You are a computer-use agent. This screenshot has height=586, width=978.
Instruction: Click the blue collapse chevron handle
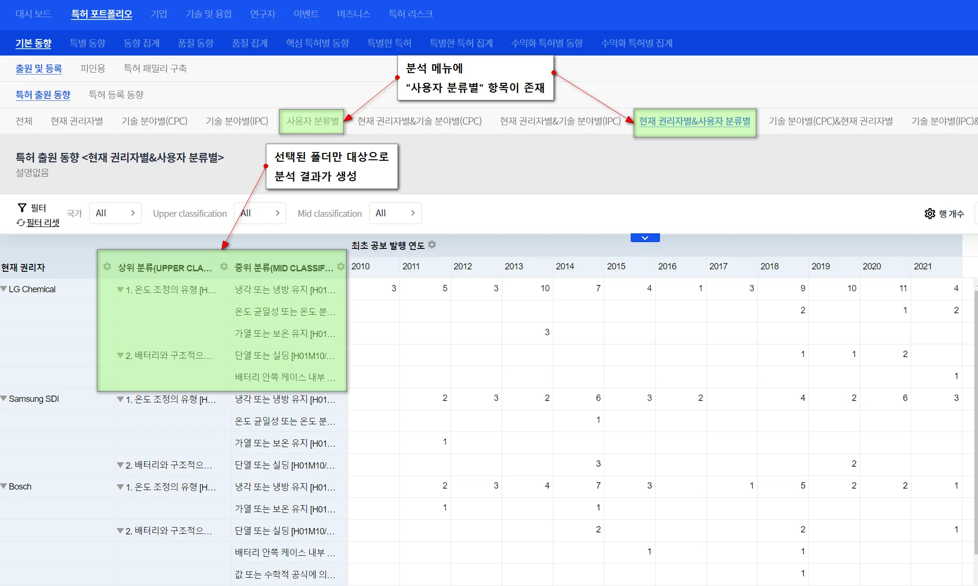pos(645,238)
